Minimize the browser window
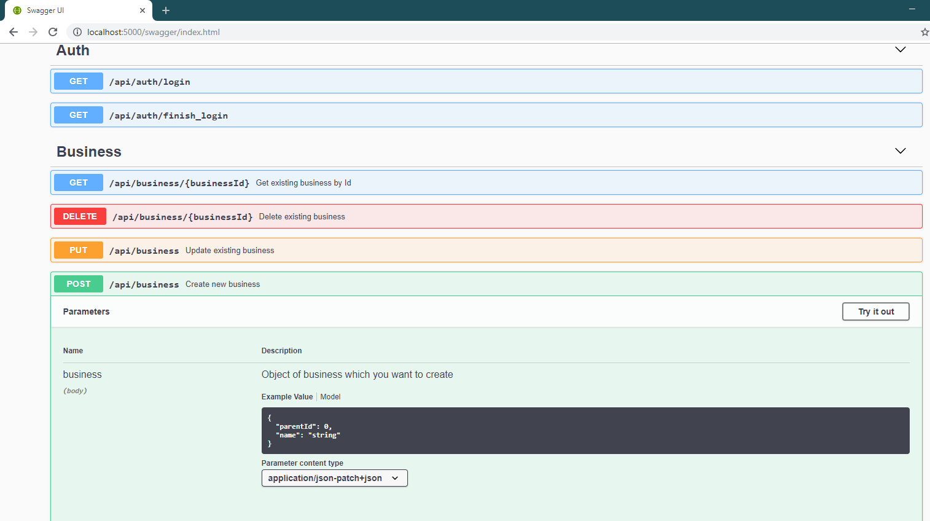This screenshot has height=521, width=930. pyautogui.click(x=912, y=9)
